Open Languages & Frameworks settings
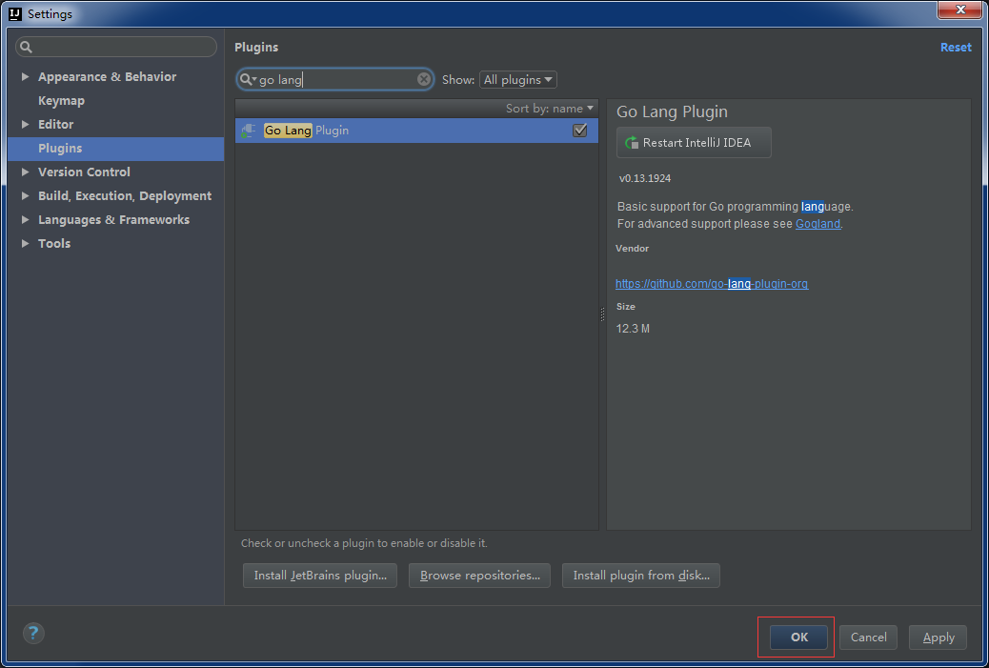 tap(113, 219)
